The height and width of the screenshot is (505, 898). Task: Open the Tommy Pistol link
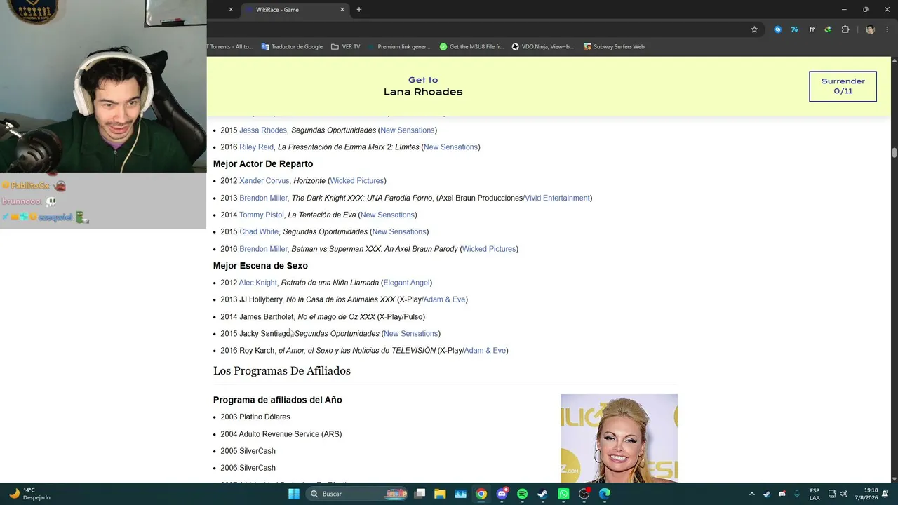(x=262, y=215)
